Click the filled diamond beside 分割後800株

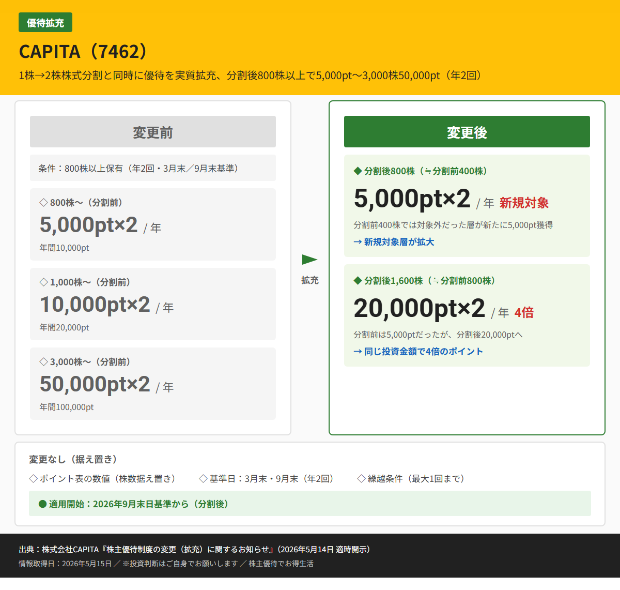[358, 171]
